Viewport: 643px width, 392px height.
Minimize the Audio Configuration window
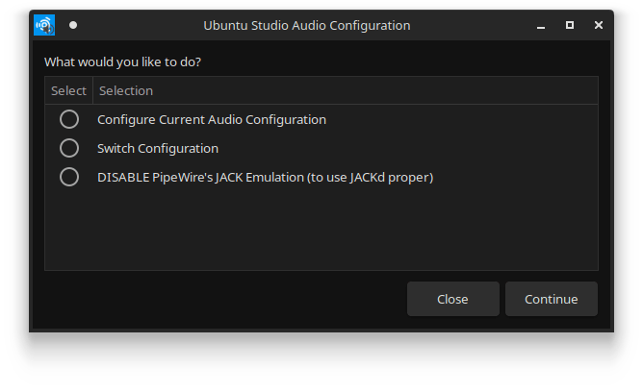tap(542, 25)
